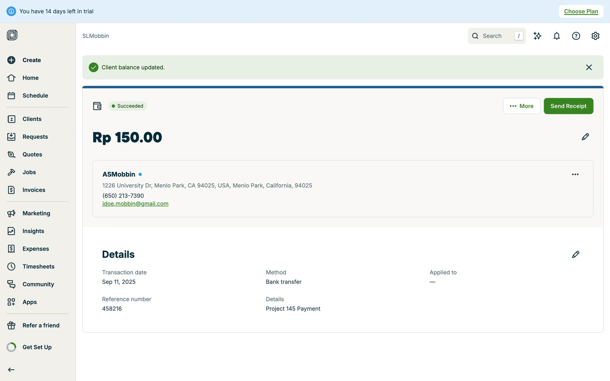Click the jdoe.mobbin@gmail.com email link
Screen dimensions: 610x381
coord(135,204)
